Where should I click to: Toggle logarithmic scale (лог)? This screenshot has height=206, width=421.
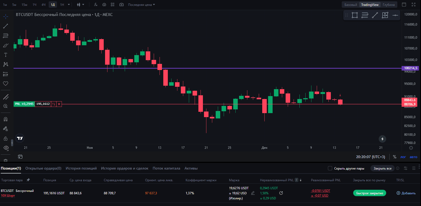point(403,157)
